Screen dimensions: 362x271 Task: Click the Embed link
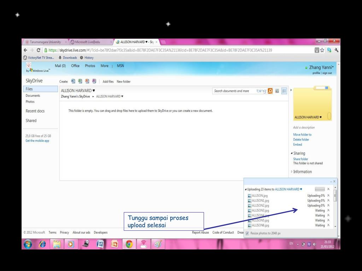[298, 144]
